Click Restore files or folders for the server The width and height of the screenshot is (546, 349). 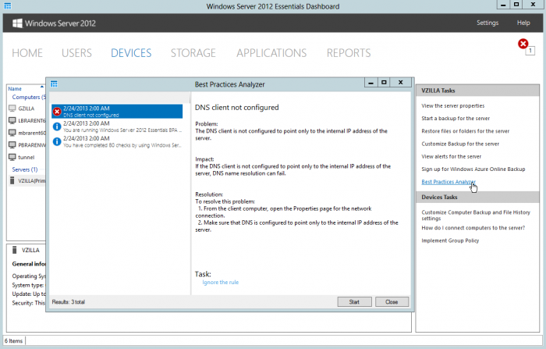point(465,131)
